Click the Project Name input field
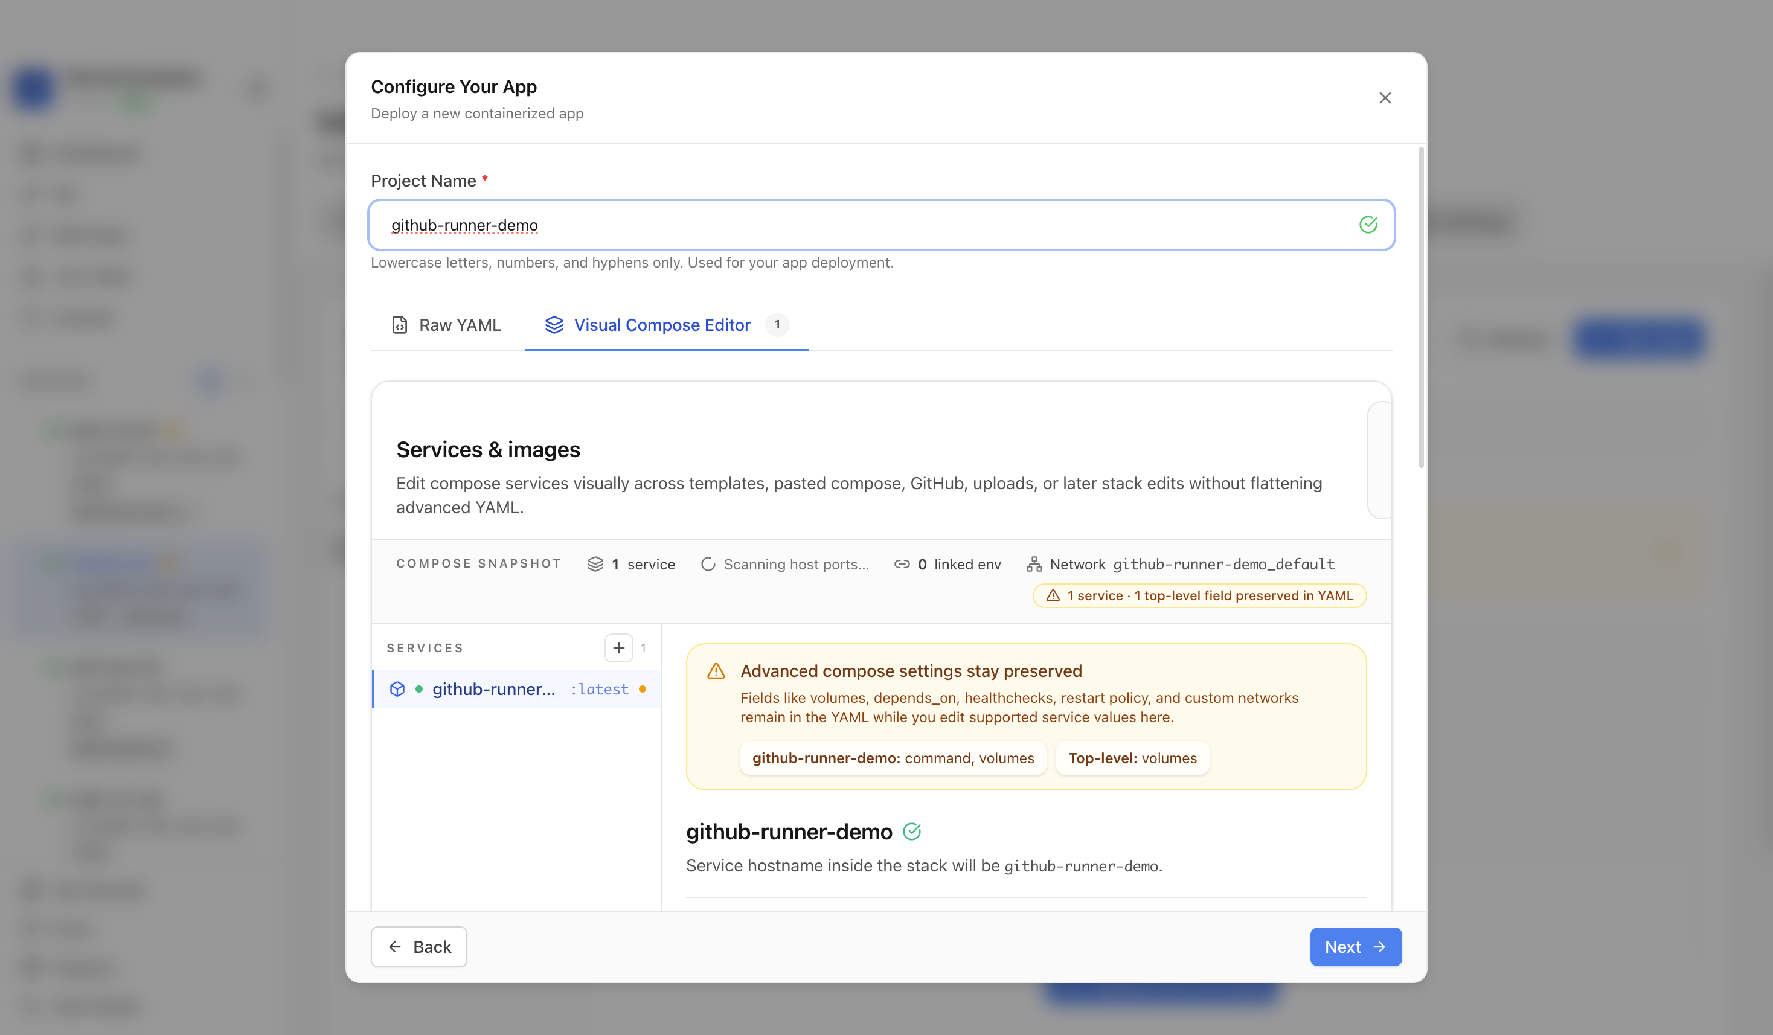This screenshot has width=1773, height=1035. pos(881,225)
